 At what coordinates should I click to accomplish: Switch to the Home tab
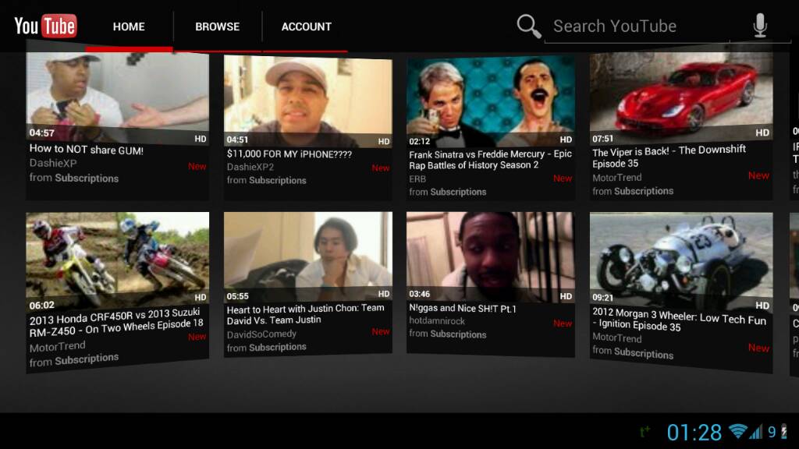(129, 27)
